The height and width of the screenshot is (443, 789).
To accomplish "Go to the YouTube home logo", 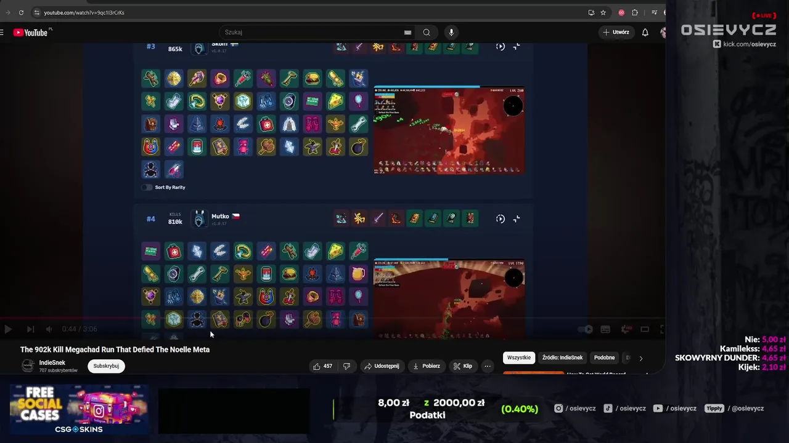I will click(x=30, y=33).
